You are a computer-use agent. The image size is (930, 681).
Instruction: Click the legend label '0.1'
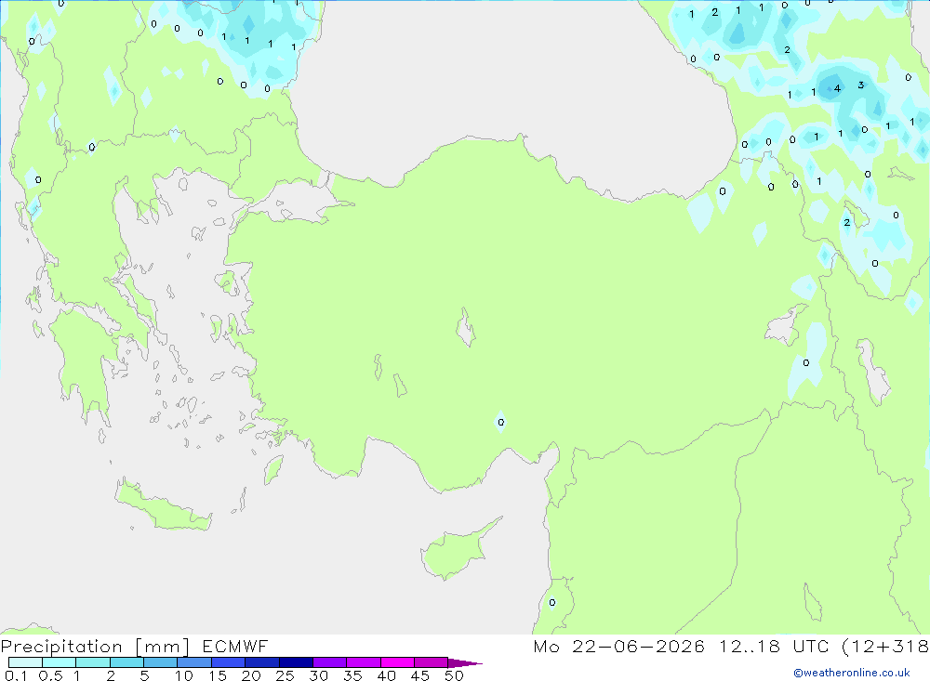tap(16, 675)
